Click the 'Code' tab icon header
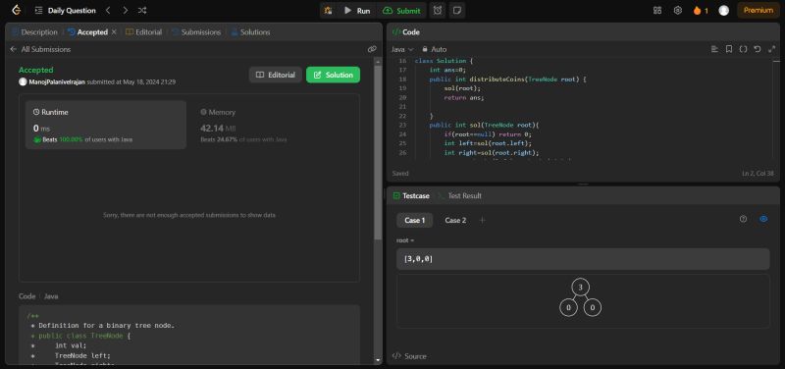785x369 pixels. [x=406, y=32]
